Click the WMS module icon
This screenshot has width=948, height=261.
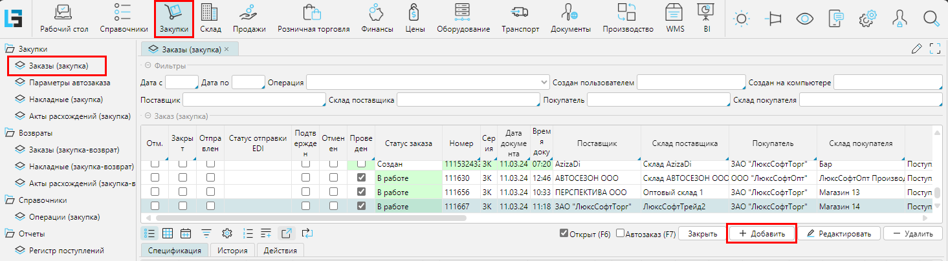[x=675, y=18]
